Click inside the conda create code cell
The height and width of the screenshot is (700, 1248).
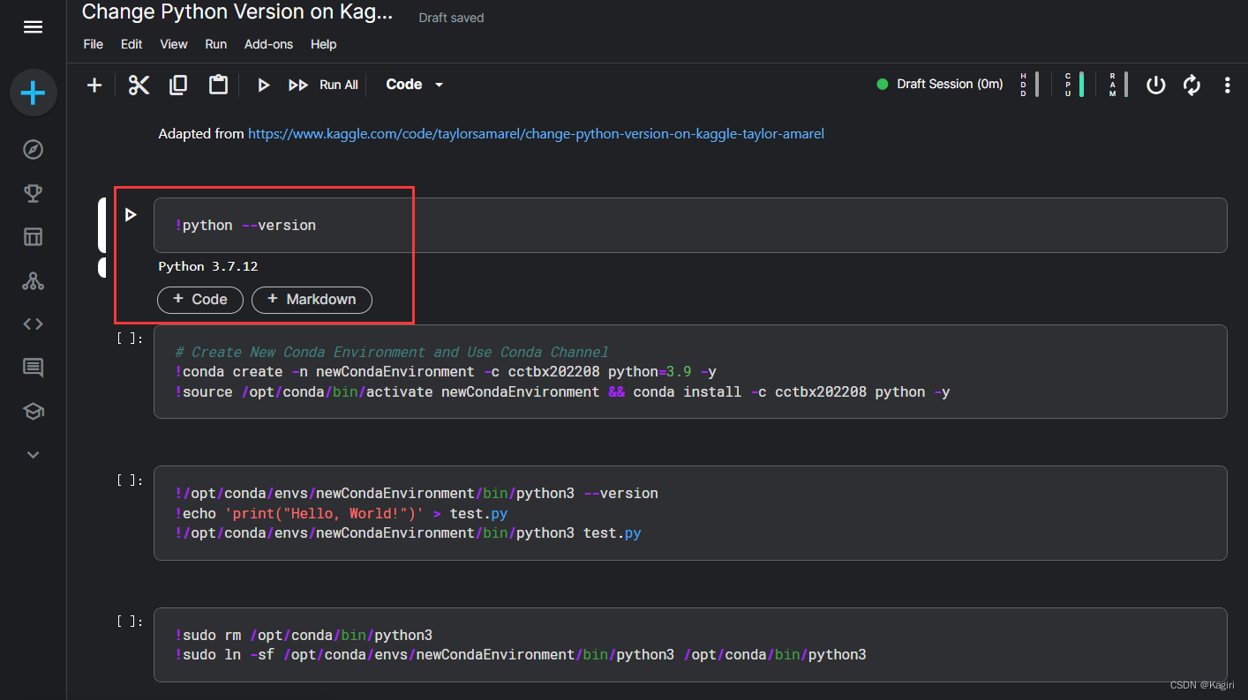pos(690,372)
